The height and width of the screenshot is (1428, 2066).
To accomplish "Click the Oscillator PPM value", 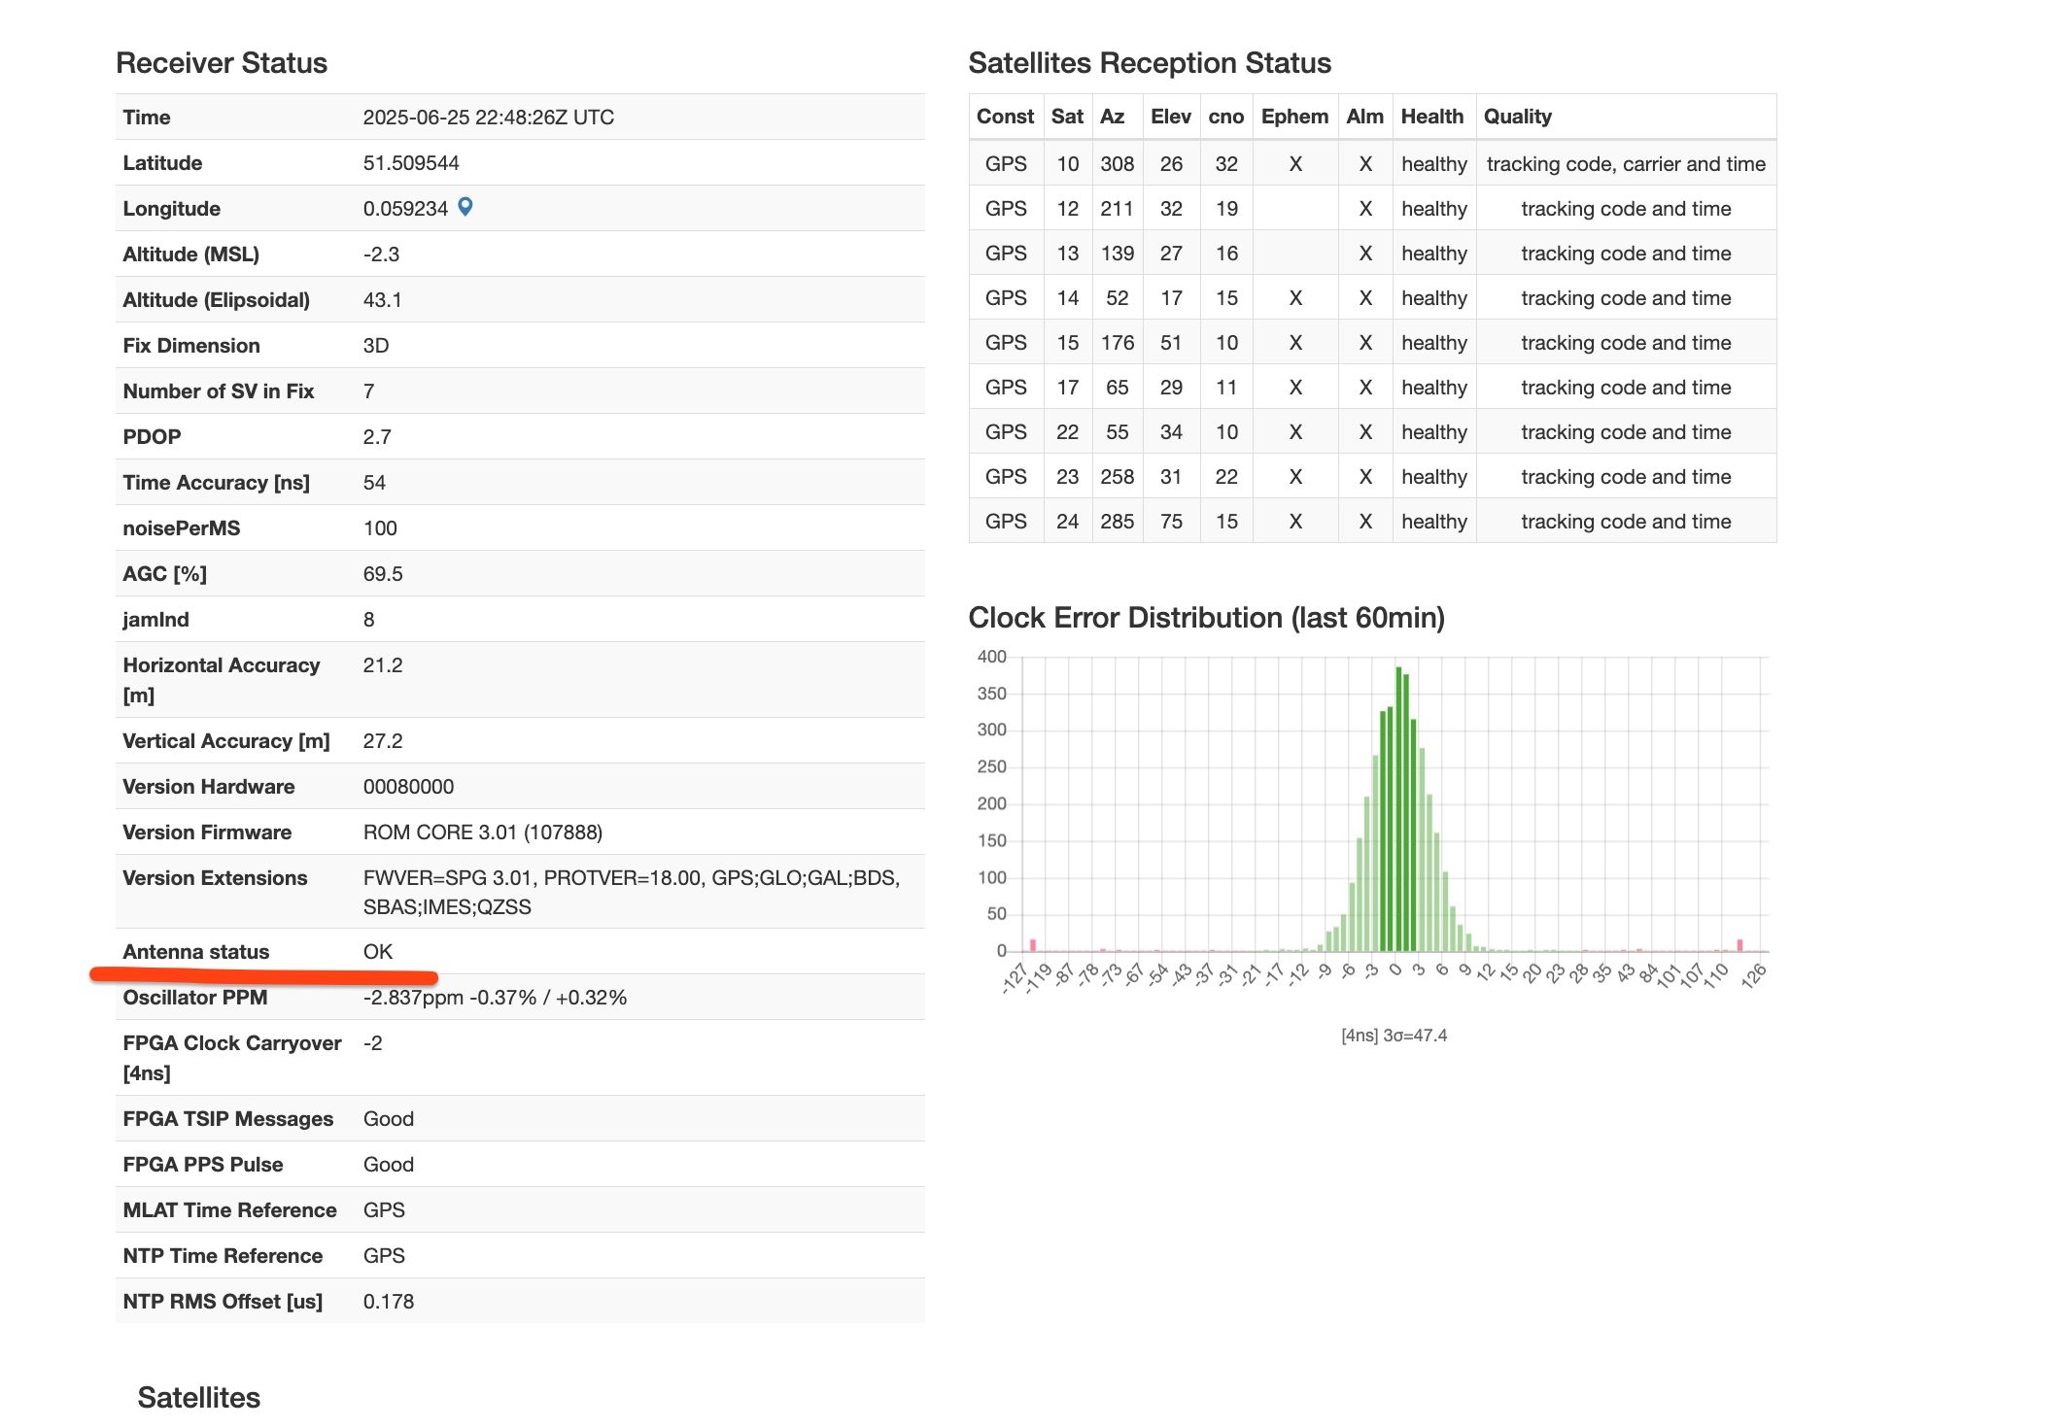I will [x=495, y=998].
